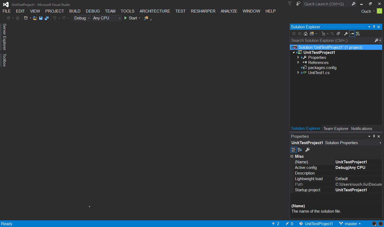Image resolution: width=384 pixels, height=227 pixels.
Task: Click the Save icon in toolbar
Action: pyautogui.click(x=41, y=18)
